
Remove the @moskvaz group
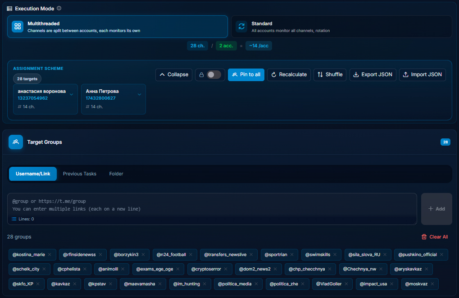point(432,284)
